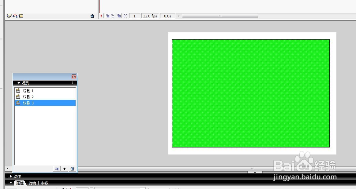Viewport: 356px width, 189px height.
Task: Select 场景 1 in the list
Action: (x=45, y=91)
